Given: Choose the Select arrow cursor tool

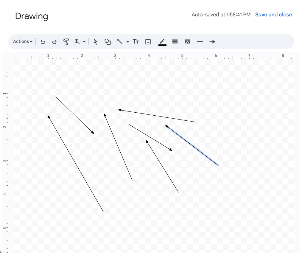Looking at the screenshot, I should click(95, 42).
